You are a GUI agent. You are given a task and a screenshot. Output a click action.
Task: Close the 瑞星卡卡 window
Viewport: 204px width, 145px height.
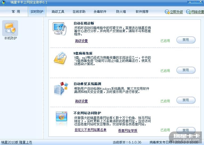click(x=201, y=2)
